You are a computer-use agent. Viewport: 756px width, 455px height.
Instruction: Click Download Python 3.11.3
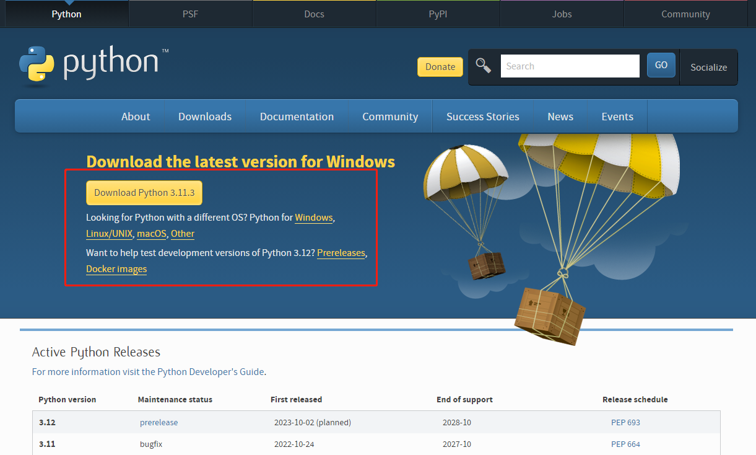click(x=144, y=193)
